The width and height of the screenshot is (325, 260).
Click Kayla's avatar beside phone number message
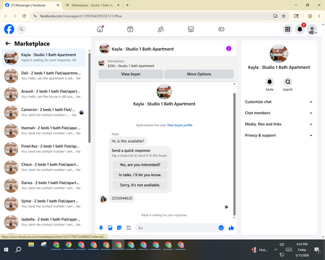click(x=103, y=199)
